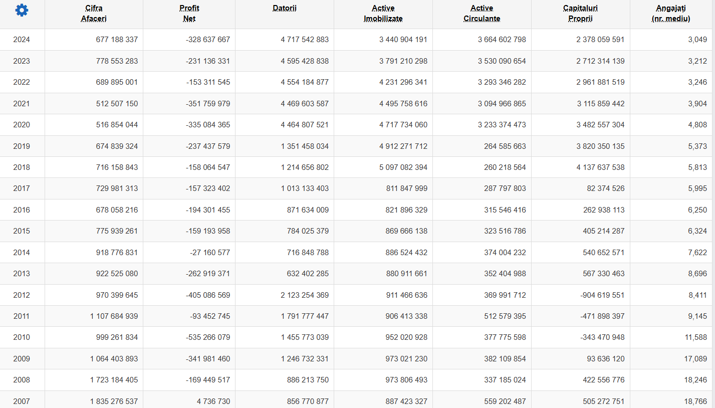The width and height of the screenshot is (715, 408).
Task: Click fixed assets value 5 097 082 394
Action: point(403,167)
